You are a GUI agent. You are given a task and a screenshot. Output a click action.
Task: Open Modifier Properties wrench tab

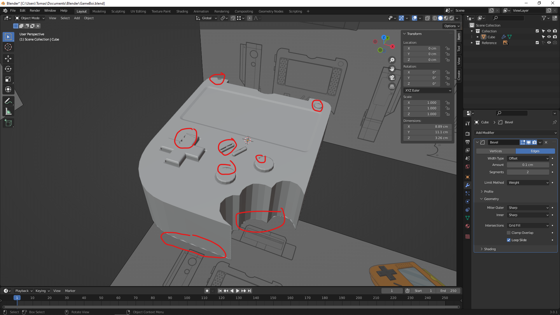468,185
